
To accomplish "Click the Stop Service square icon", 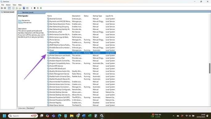I will pos(35,8).
